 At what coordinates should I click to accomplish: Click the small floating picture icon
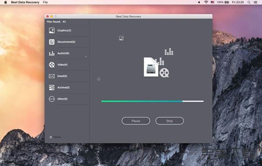121,38
